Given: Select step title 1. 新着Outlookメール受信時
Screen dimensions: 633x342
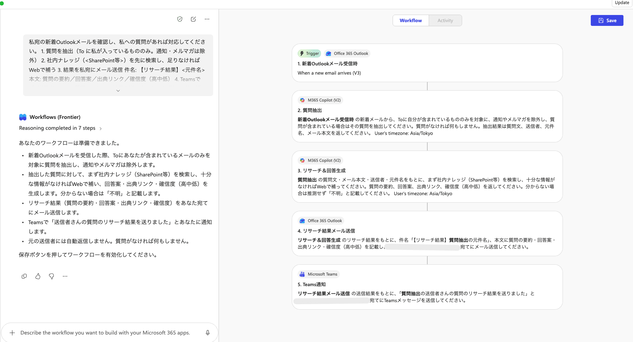Looking at the screenshot, I should pos(328,64).
